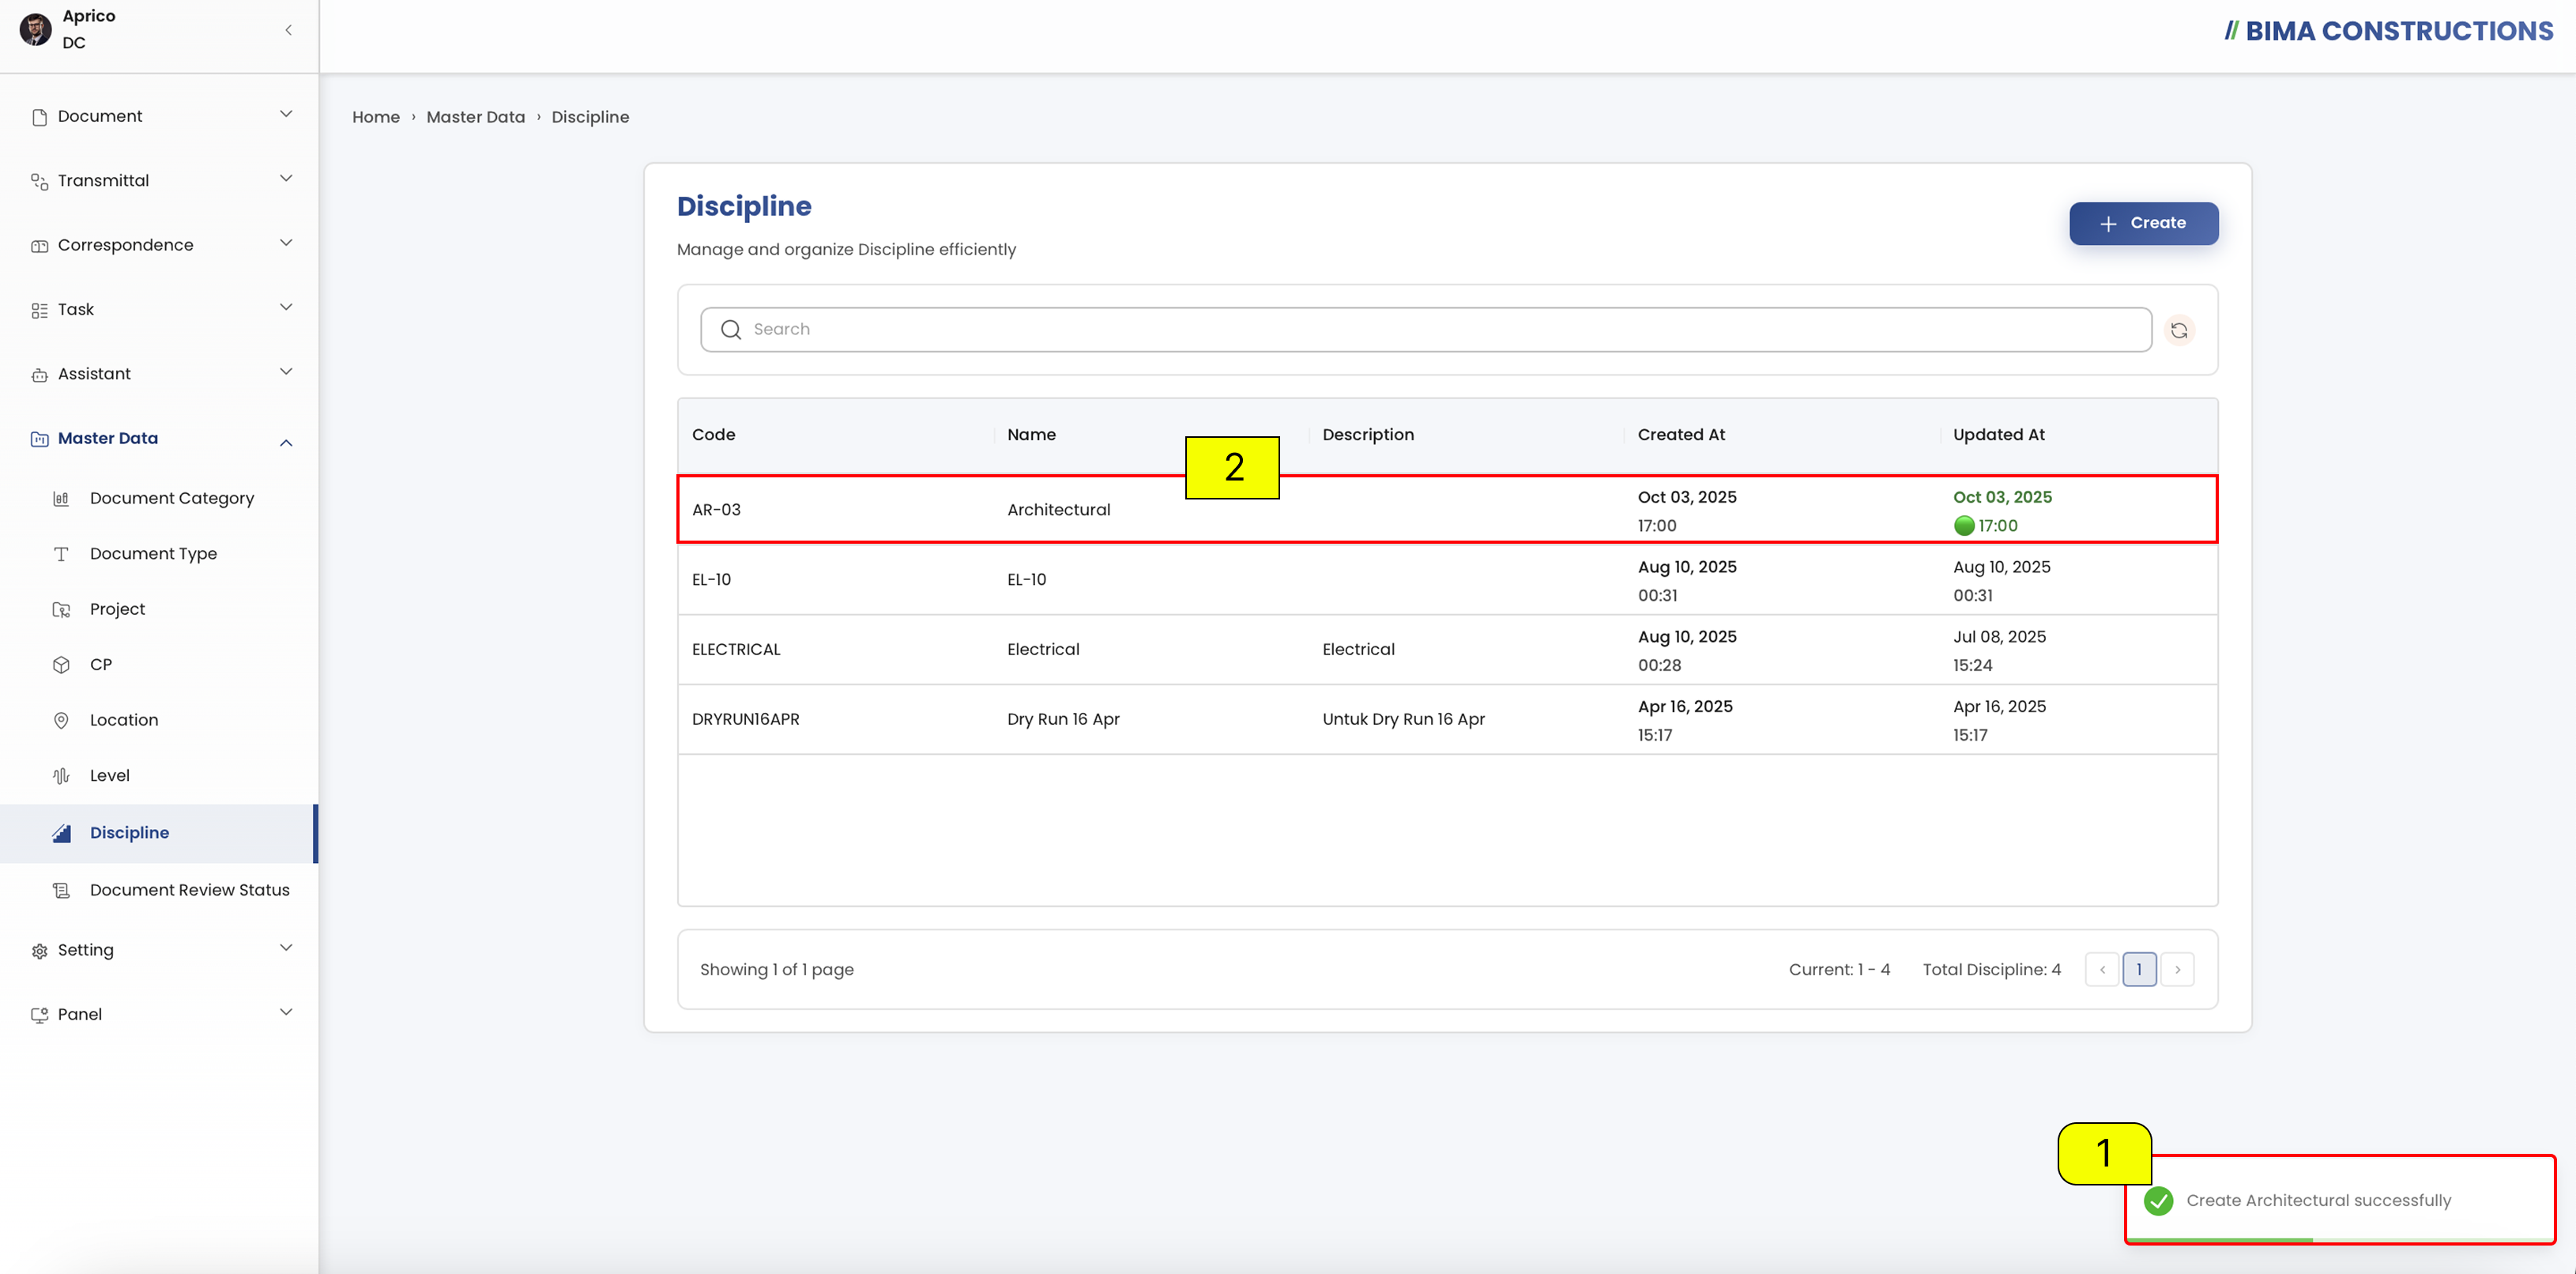Click the Setting gear icon
The width and height of the screenshot is (2576, 1274).
tap(39, 951)
